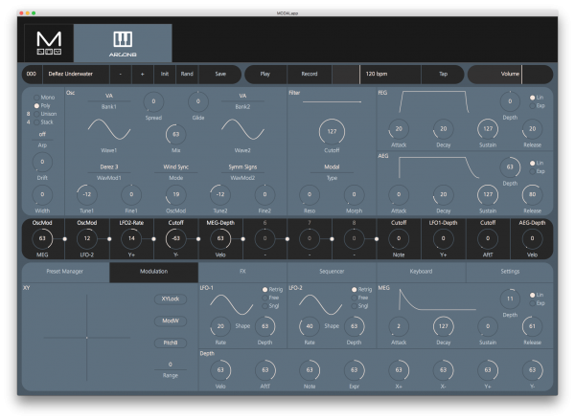Set FEG curve to Exp
Viewport: 575px width, 420px height.
pos(532,106)
